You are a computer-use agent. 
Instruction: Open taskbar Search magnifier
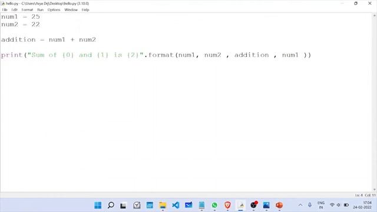click(x=111, y=205)
